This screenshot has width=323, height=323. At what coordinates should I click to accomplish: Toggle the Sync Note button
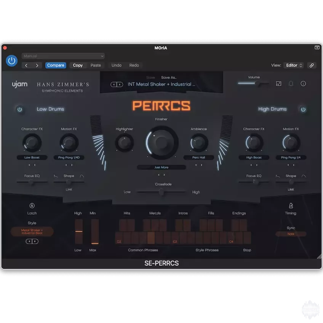(291, 234)
